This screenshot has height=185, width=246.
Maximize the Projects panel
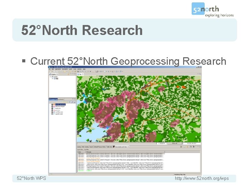[x=75, y=74]
